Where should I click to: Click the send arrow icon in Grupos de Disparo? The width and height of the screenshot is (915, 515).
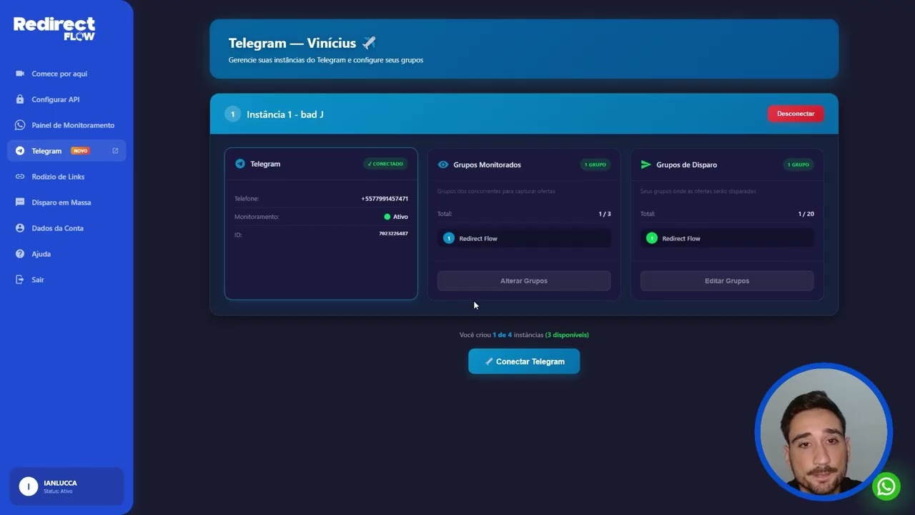pos(646,165)
